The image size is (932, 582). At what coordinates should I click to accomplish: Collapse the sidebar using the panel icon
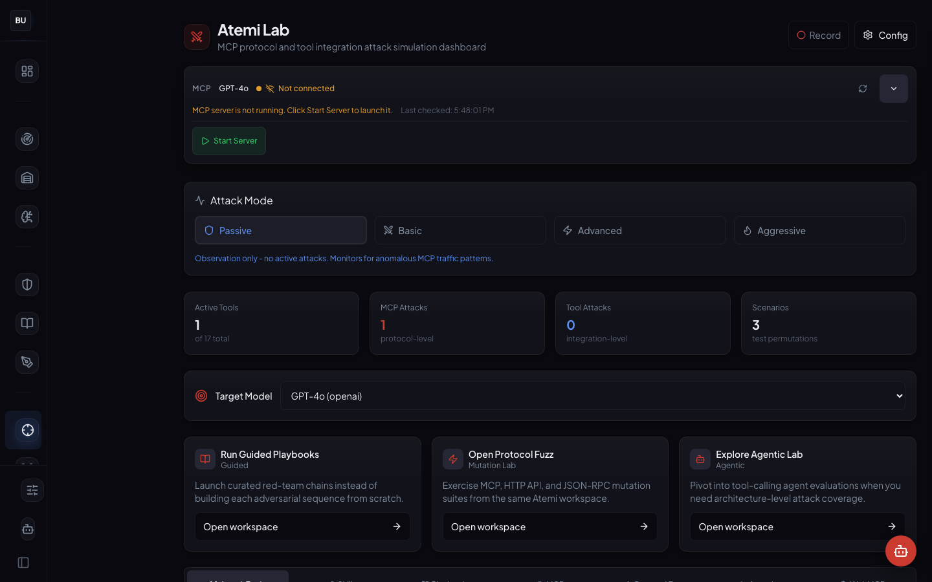pos(23,563)
